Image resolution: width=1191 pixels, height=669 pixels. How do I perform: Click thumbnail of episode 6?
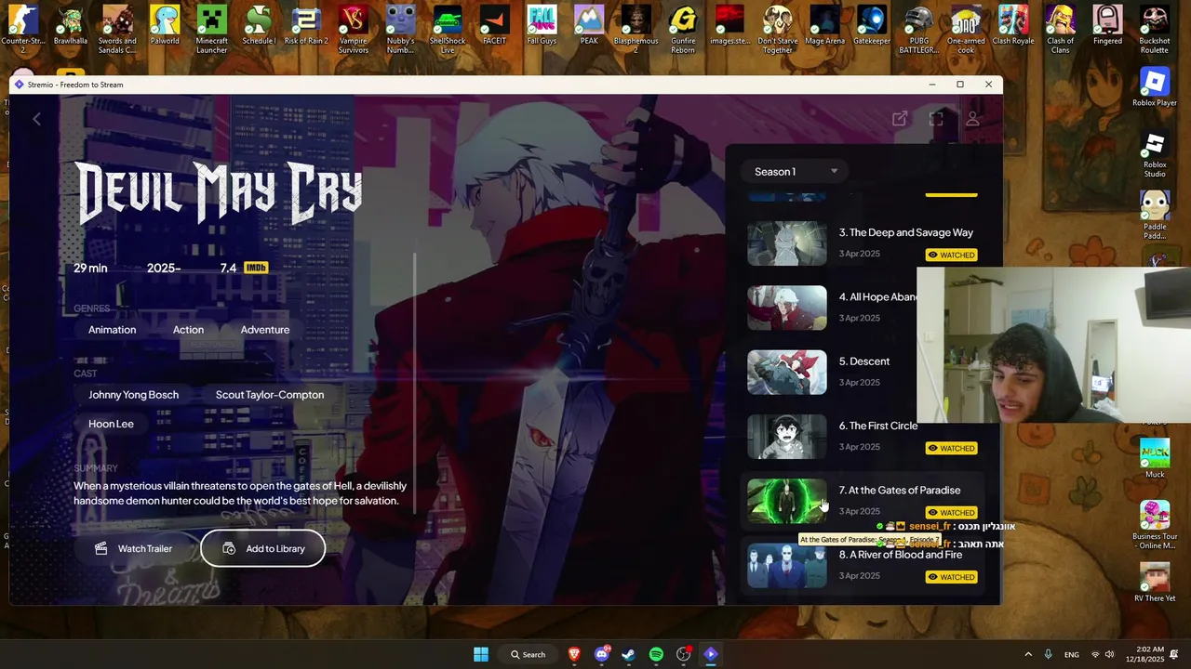click(x=786, y=437)
